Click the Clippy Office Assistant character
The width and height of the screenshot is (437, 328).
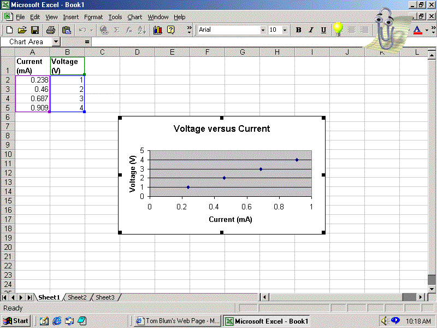coord(386,30)
